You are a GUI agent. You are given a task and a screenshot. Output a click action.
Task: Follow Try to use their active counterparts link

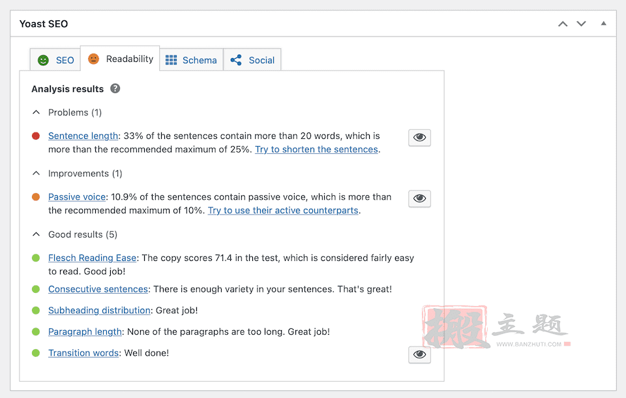point(283,211)
